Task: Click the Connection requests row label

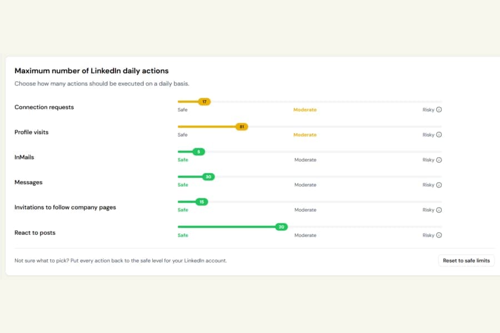Action: pyautogui.click(x=44, y=107)
